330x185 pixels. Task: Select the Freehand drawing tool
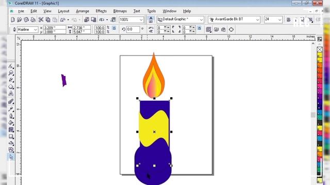click(11, 80)
